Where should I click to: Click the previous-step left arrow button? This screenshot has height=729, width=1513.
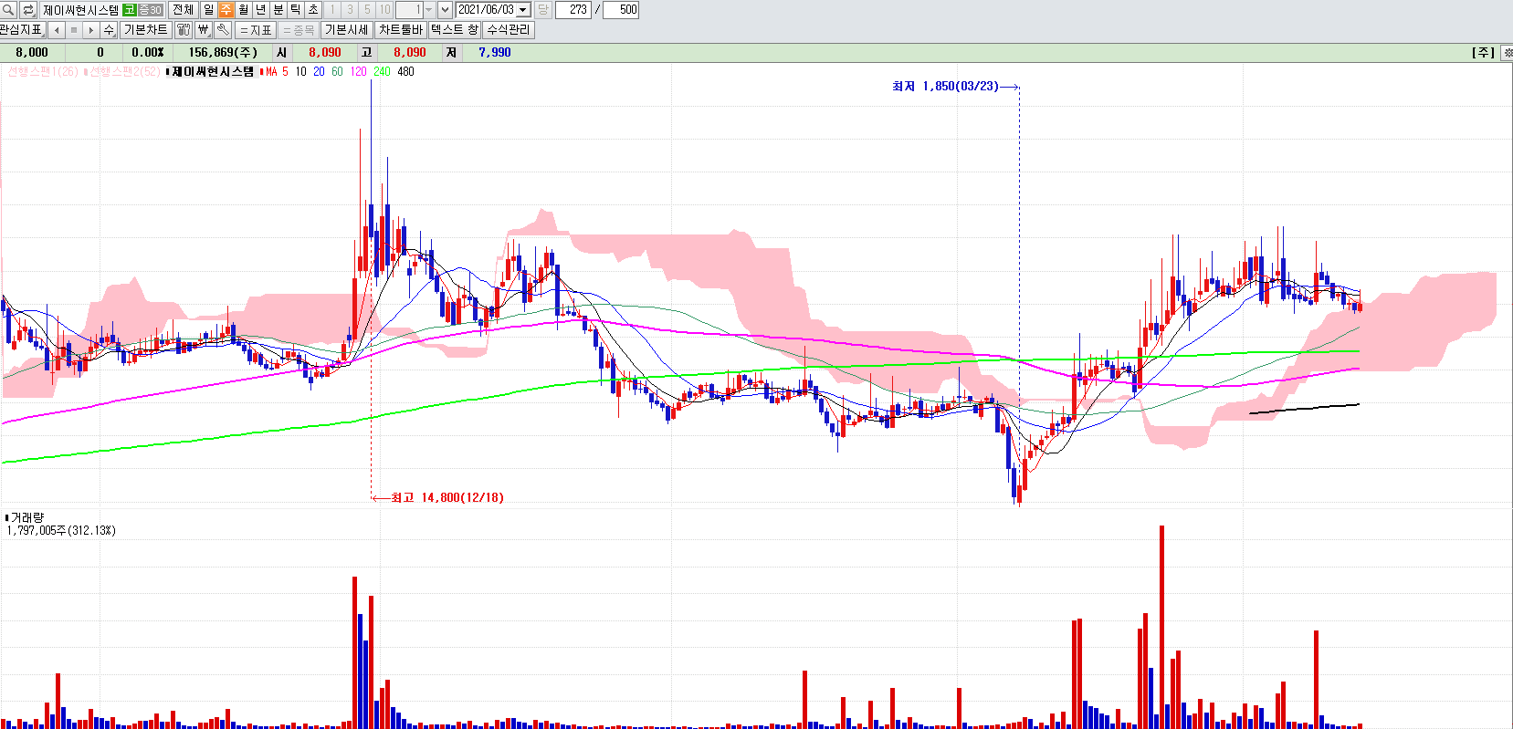(x=57, y=29)
